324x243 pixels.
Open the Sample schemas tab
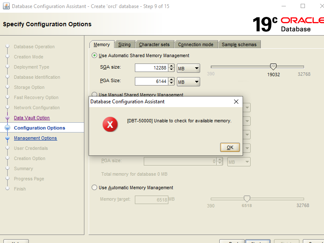[239, 44]
